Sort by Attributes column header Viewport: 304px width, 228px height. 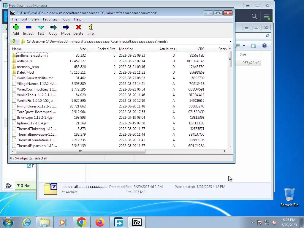pos(161,49)
